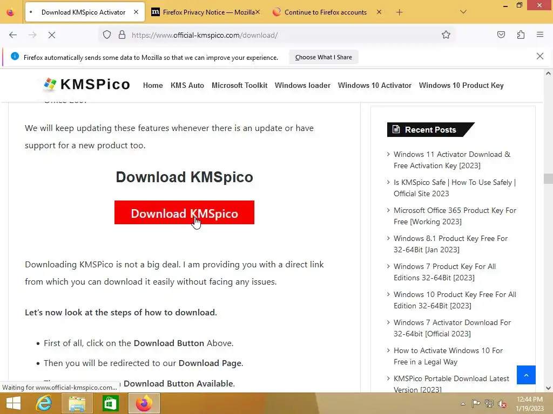Image resolution: width=553 pixels, height=414 pixels.
Task: Open the Is KMSpico Safe post
Action: (454, 188)
